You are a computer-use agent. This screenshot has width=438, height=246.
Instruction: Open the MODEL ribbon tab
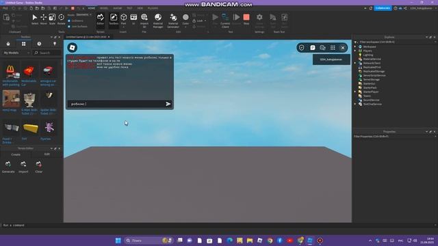coord(104,8)
